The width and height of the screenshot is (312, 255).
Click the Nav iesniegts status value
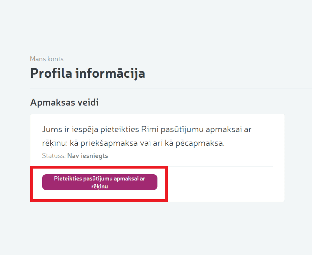coord(88,156)
